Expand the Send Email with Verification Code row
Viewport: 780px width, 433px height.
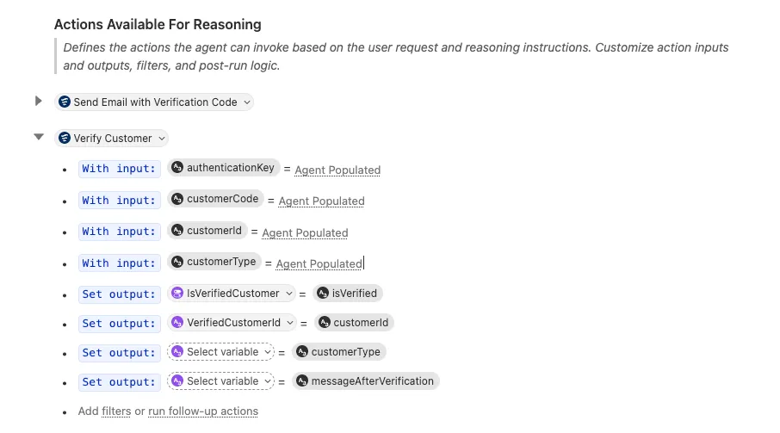[38, 102]
